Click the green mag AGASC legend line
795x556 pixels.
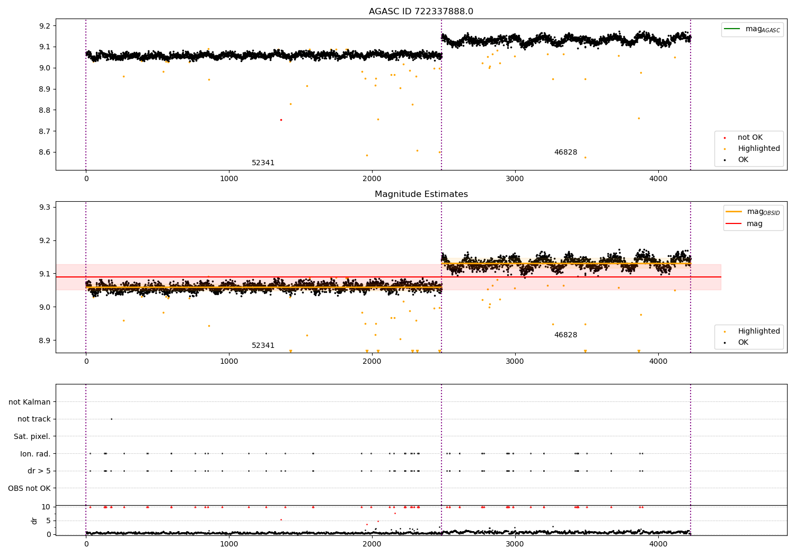click(x=732, y=29)
